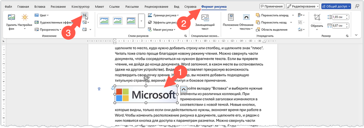The image size is (364, 128).
Task: Click the anchor icon left of the picture
Action: 112,88
